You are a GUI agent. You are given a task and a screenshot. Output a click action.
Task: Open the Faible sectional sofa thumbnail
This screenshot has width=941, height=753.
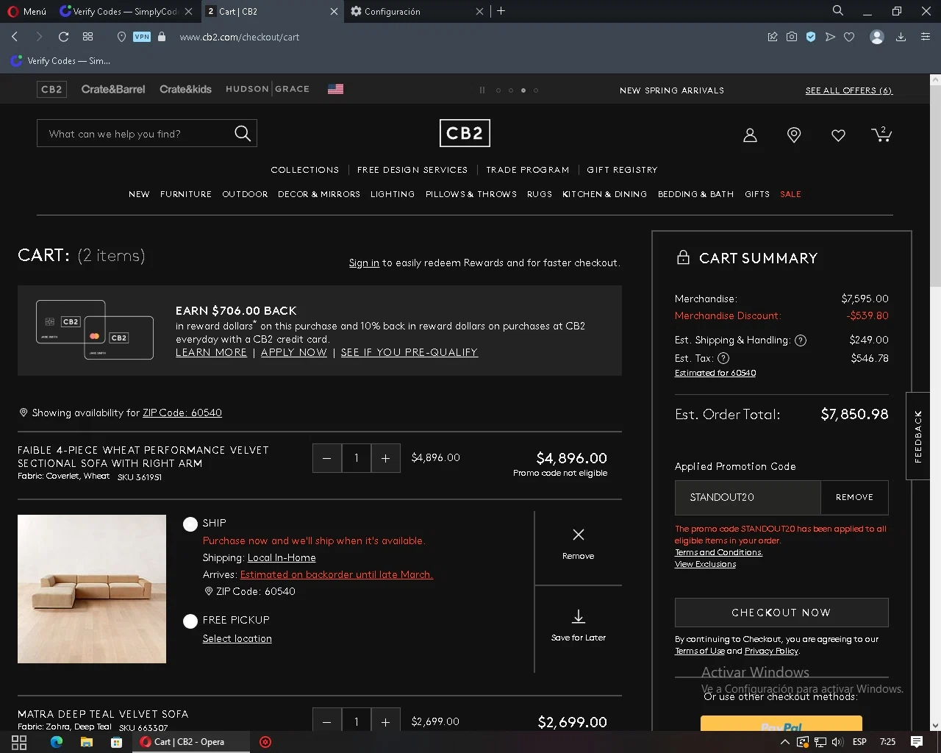point(92,589)
